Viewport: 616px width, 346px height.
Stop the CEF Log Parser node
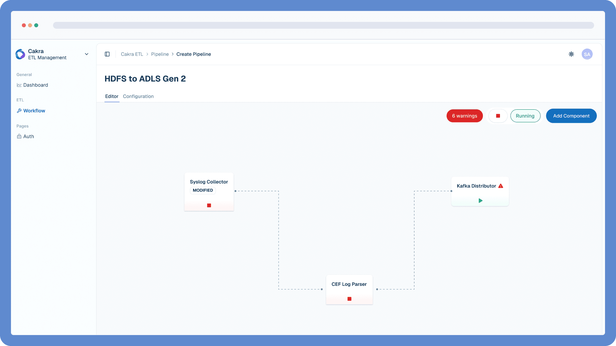click(349, 299)
